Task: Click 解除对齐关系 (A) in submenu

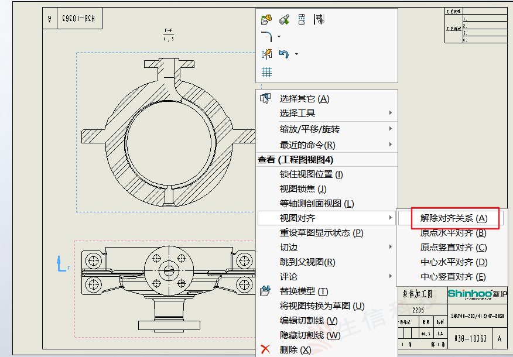Action: coord(451,218)
